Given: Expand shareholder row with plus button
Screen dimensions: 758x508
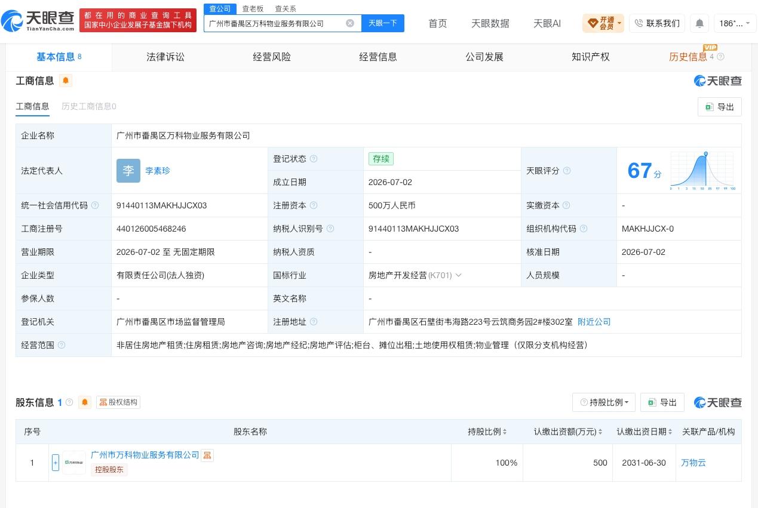Looking at the screenshot, I should [56, 463].
